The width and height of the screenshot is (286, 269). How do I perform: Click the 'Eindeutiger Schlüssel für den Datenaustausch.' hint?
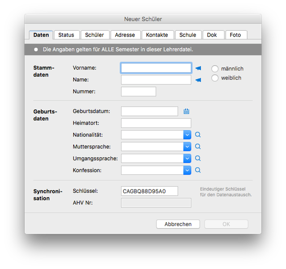tap(226, 192)
